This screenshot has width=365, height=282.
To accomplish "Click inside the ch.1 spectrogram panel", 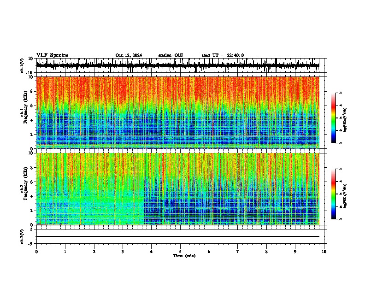I will pos(178,112).
